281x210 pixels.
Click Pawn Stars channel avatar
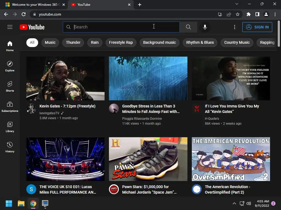114,189
